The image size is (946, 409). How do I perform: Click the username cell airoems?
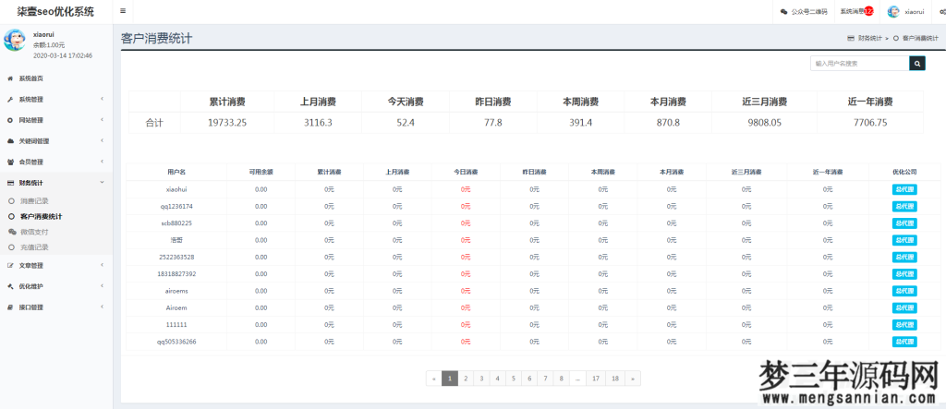pos(176,291)
